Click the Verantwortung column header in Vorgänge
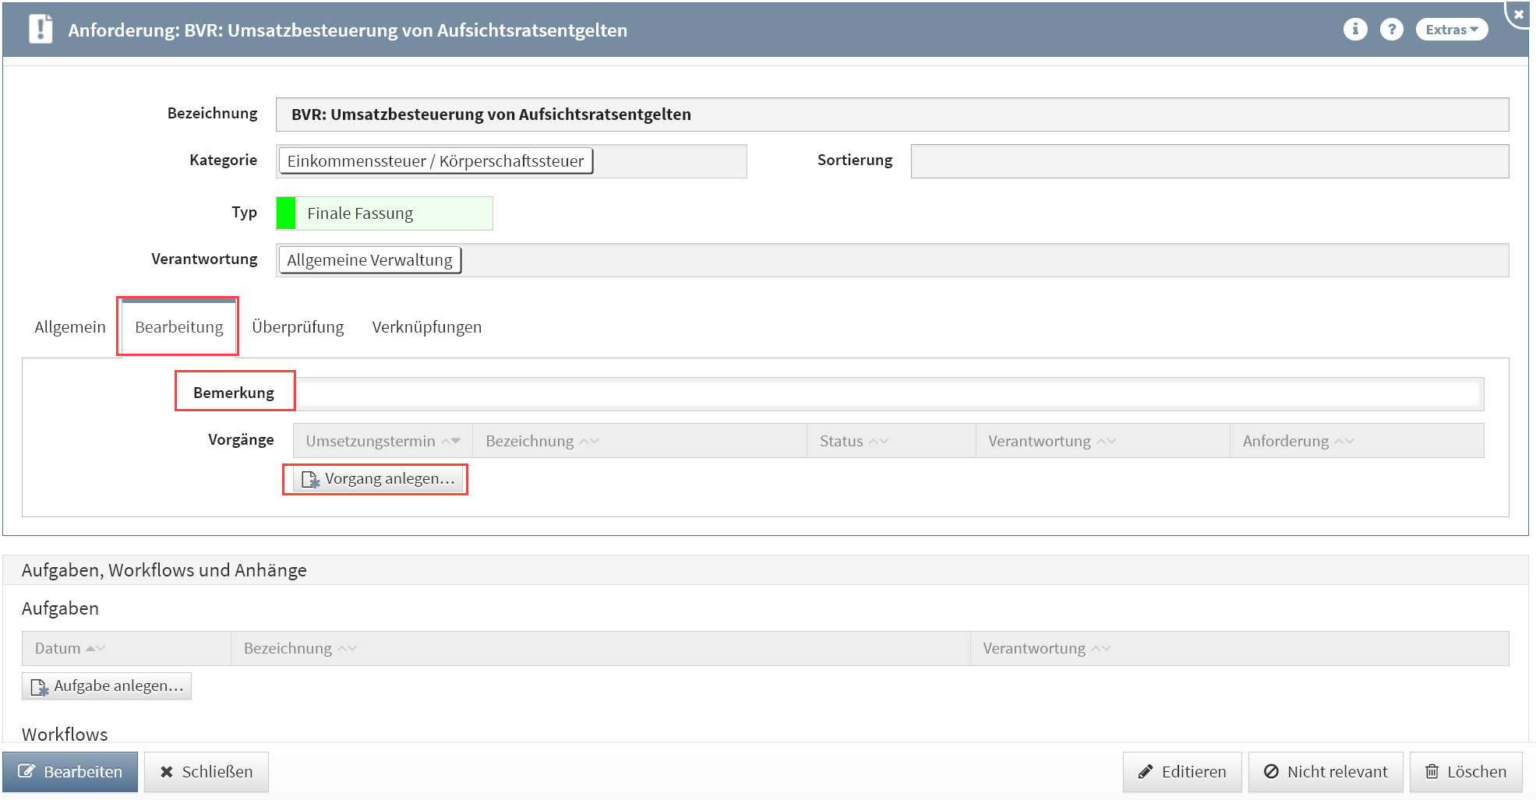Viewport: 1536px width, 800px height. pyautogui.click(x=1039, y=441)
